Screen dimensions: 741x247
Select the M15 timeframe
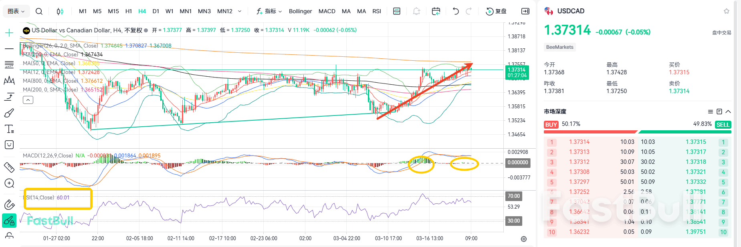tap(113, 11)
